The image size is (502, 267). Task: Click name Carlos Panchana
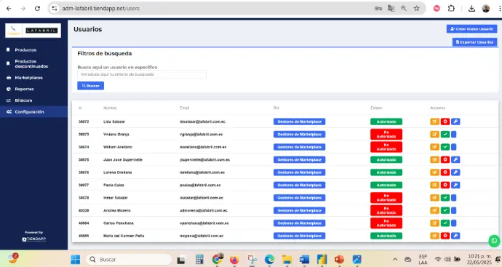click(119, 223)
